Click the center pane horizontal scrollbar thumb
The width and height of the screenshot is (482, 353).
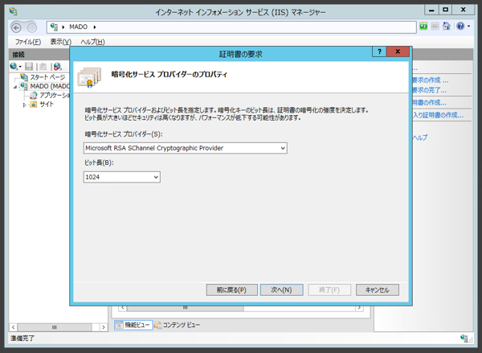185,307
